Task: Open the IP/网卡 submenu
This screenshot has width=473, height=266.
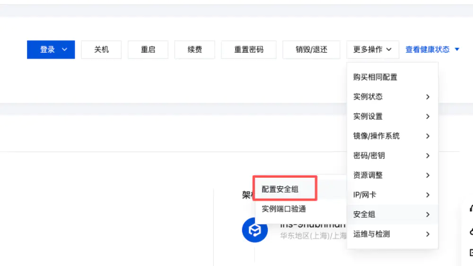Action: pyautogui.click(x=392, y=195)
